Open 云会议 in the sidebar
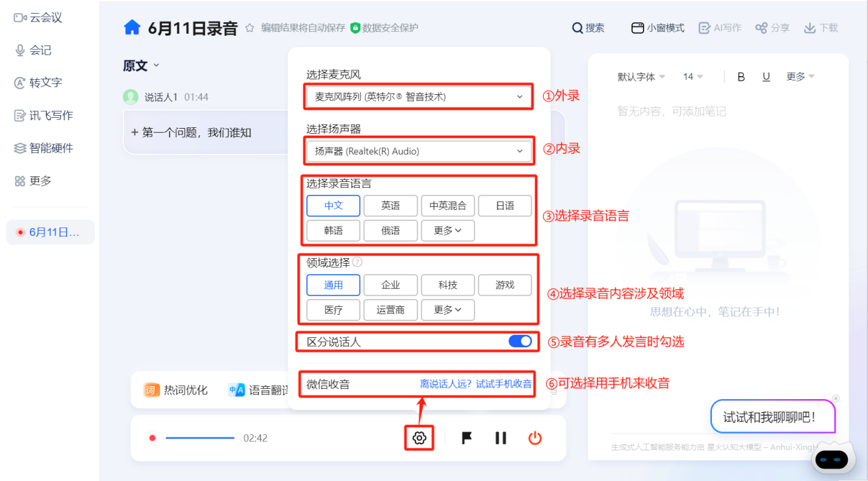 [38, 18]
